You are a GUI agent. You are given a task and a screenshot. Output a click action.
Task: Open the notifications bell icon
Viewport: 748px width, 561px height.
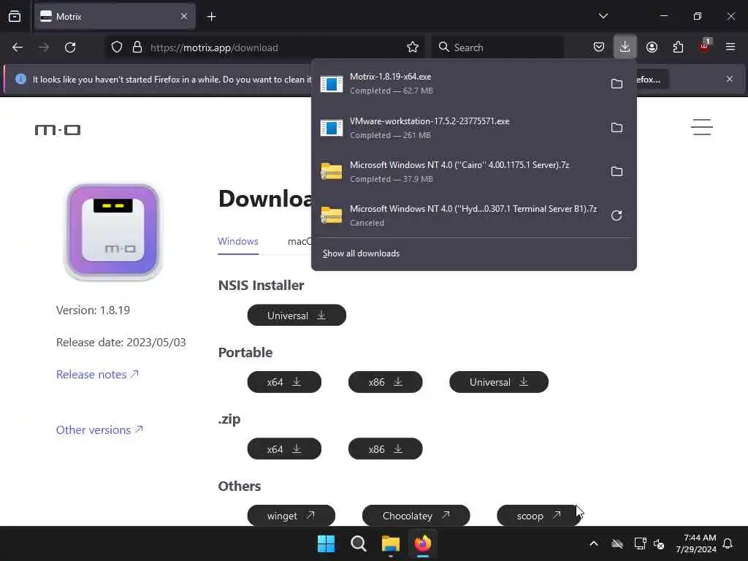click(x=728, y=543)
